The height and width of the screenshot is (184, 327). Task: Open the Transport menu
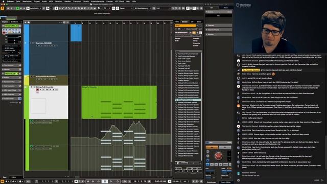coord(77,1)
